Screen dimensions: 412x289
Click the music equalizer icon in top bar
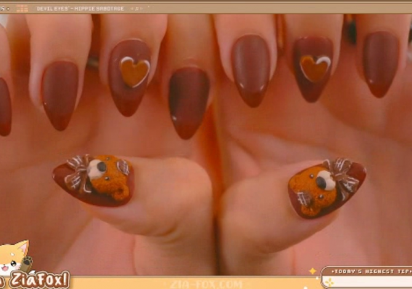coord(22,8)
